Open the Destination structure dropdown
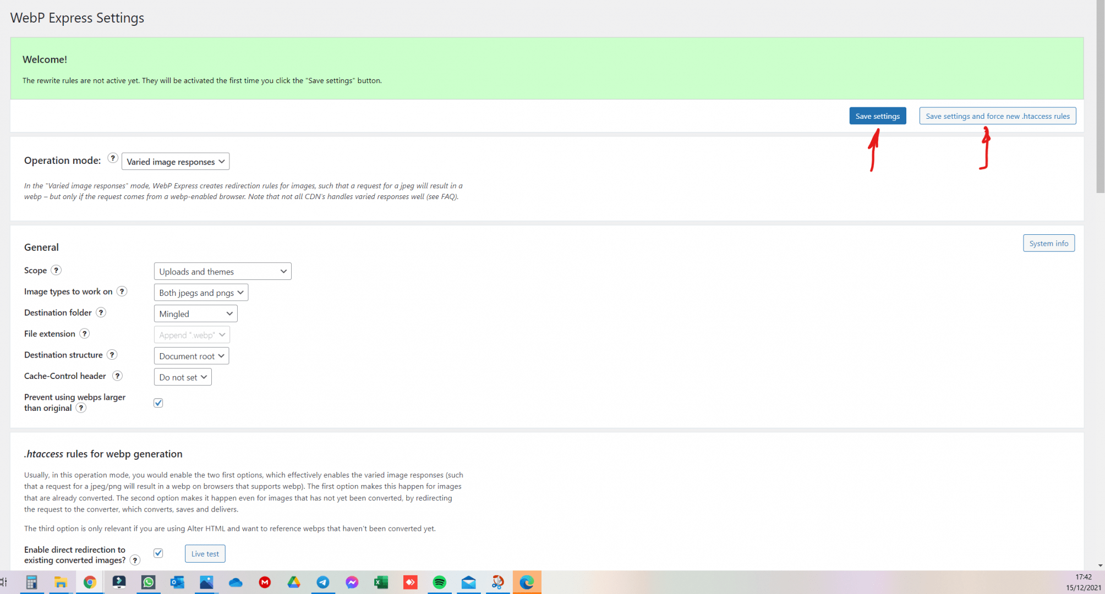This screenshot has width=1105, height=594. (x=192, y=356)
